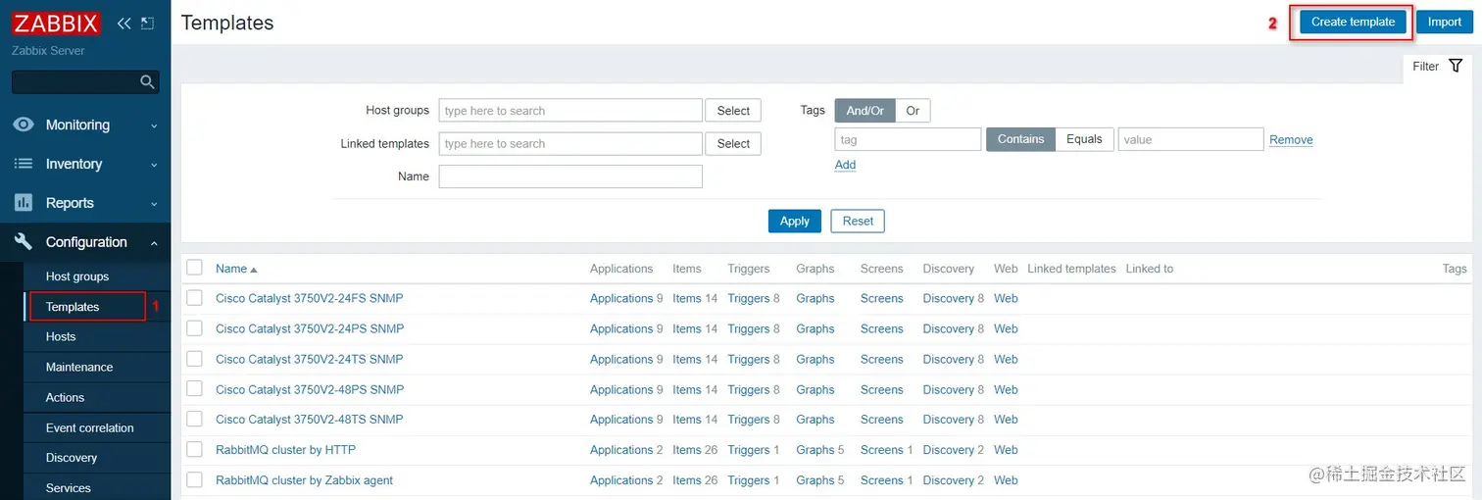Open the Cisco Catalyst 3750V2-24FS SNMP template

(x=309, y=298)
